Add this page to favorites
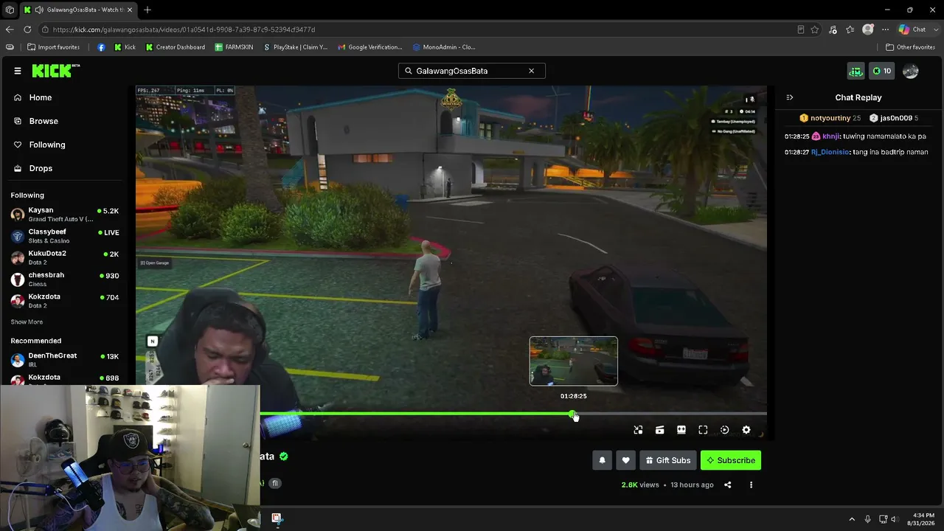This screenshot has height=531, width=944. 815,29
